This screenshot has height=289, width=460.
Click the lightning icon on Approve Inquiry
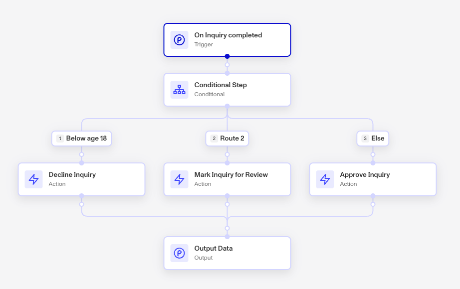[x=325, y=179]
